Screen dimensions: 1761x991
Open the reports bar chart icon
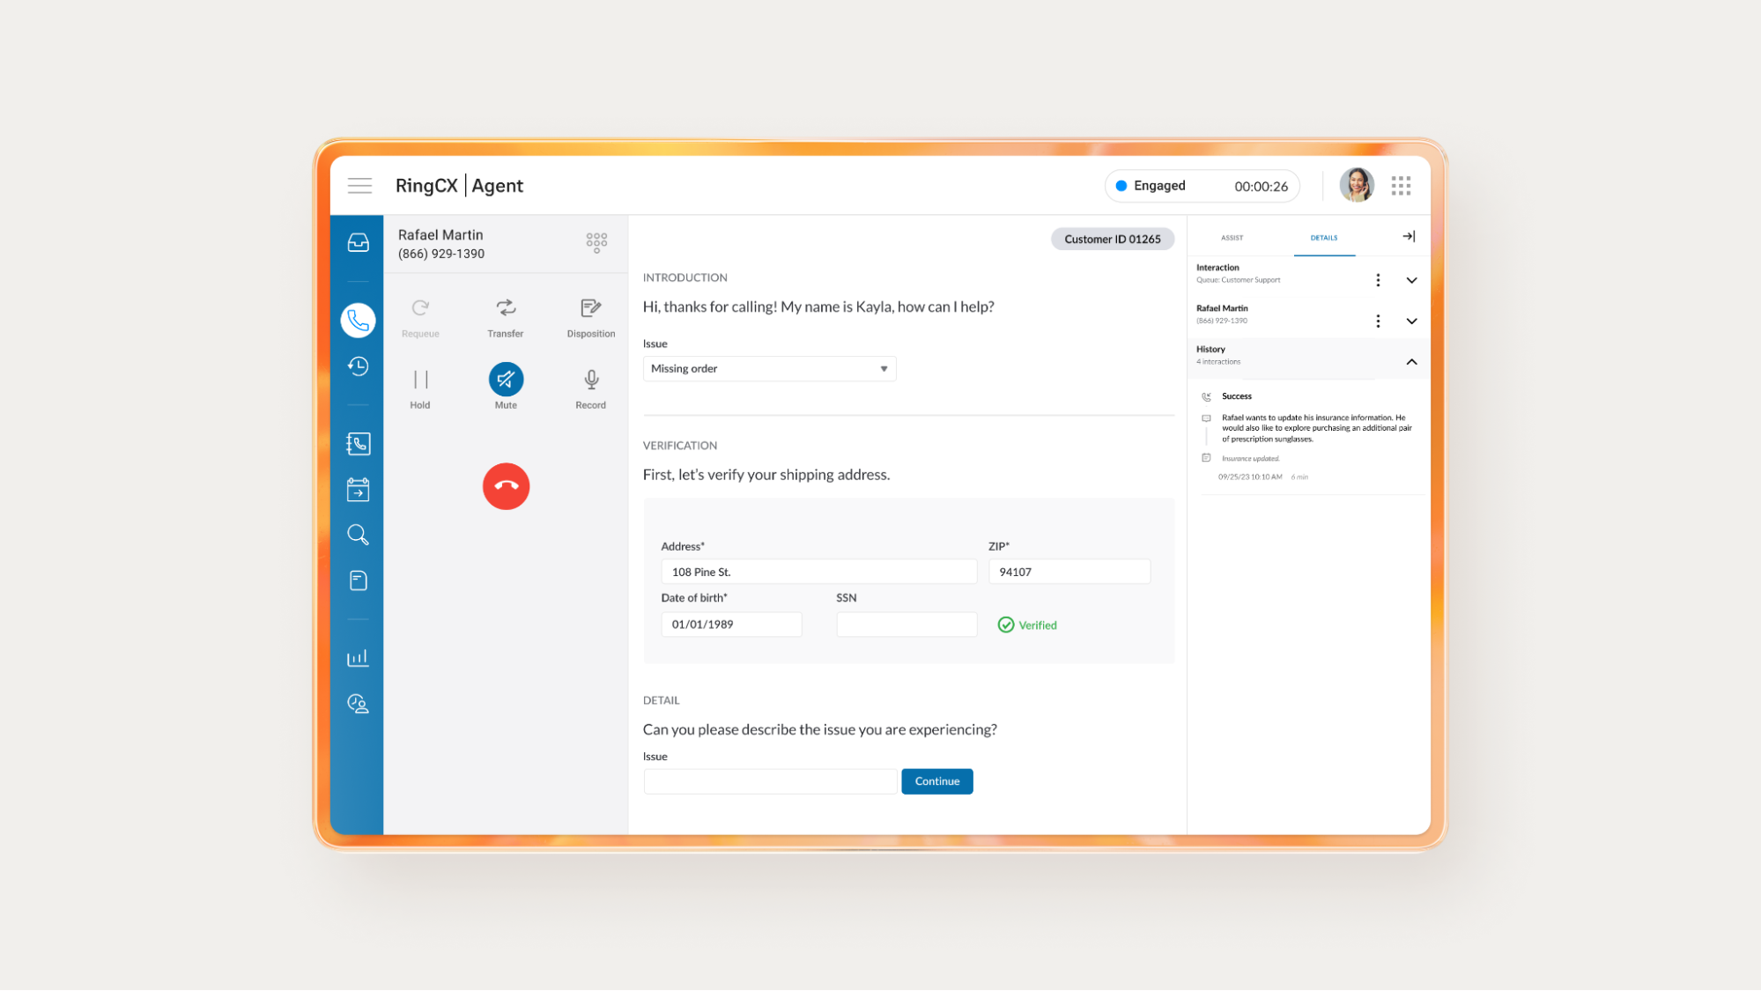(358, 658)
